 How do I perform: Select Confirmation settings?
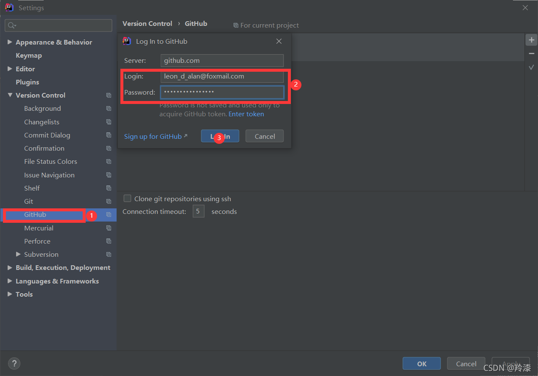[x=44, y=149]
